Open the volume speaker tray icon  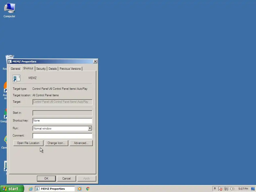232,189
